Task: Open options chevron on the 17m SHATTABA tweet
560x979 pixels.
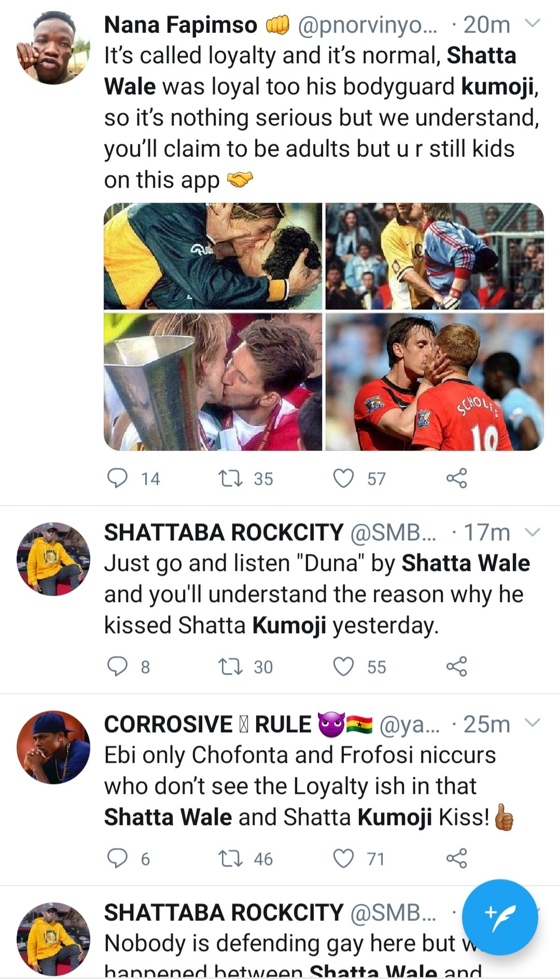Action: pyautogui.click(x=533, y=532)
